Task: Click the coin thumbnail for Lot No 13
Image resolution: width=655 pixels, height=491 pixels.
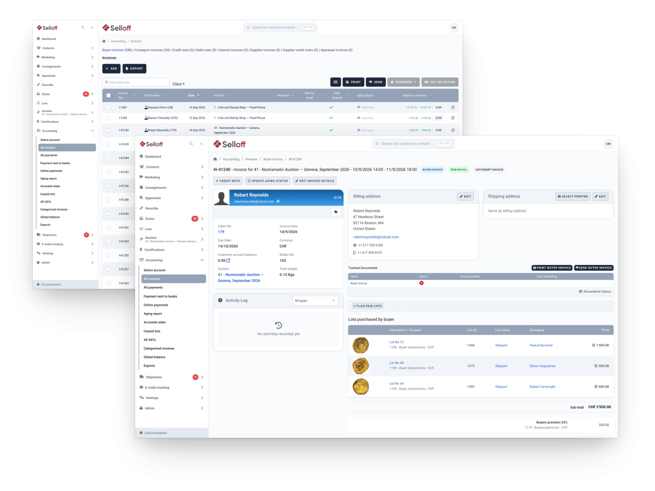Action: (x=361, y=345)
